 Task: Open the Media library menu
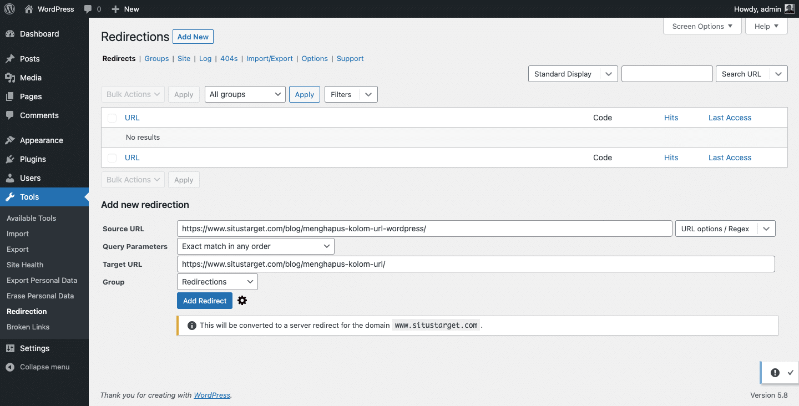tap(44, 78)
